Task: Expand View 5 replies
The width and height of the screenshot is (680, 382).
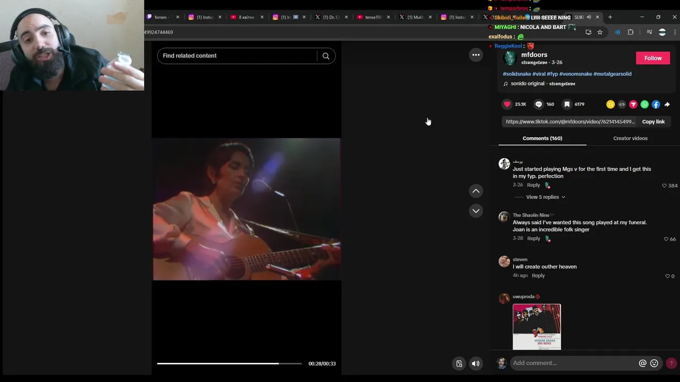Action: pyautogui.click(x=545, y=197)
